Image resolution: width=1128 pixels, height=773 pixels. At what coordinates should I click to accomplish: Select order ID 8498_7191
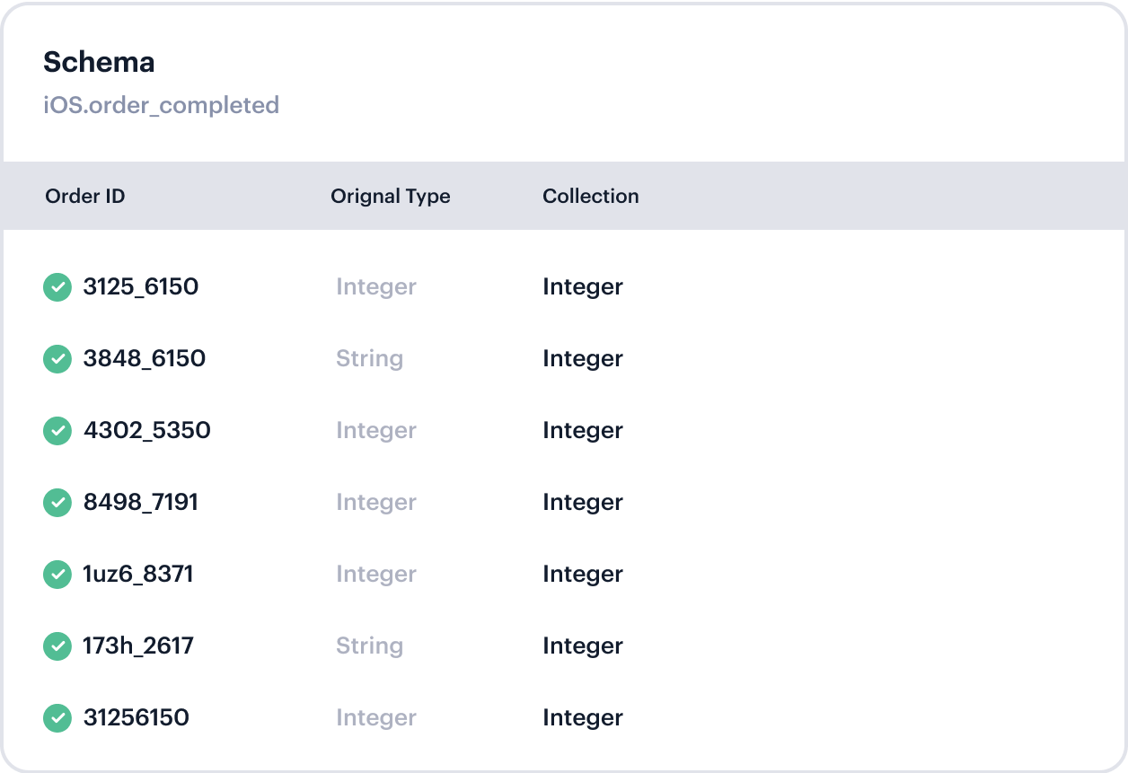click(x=141, y=503)
